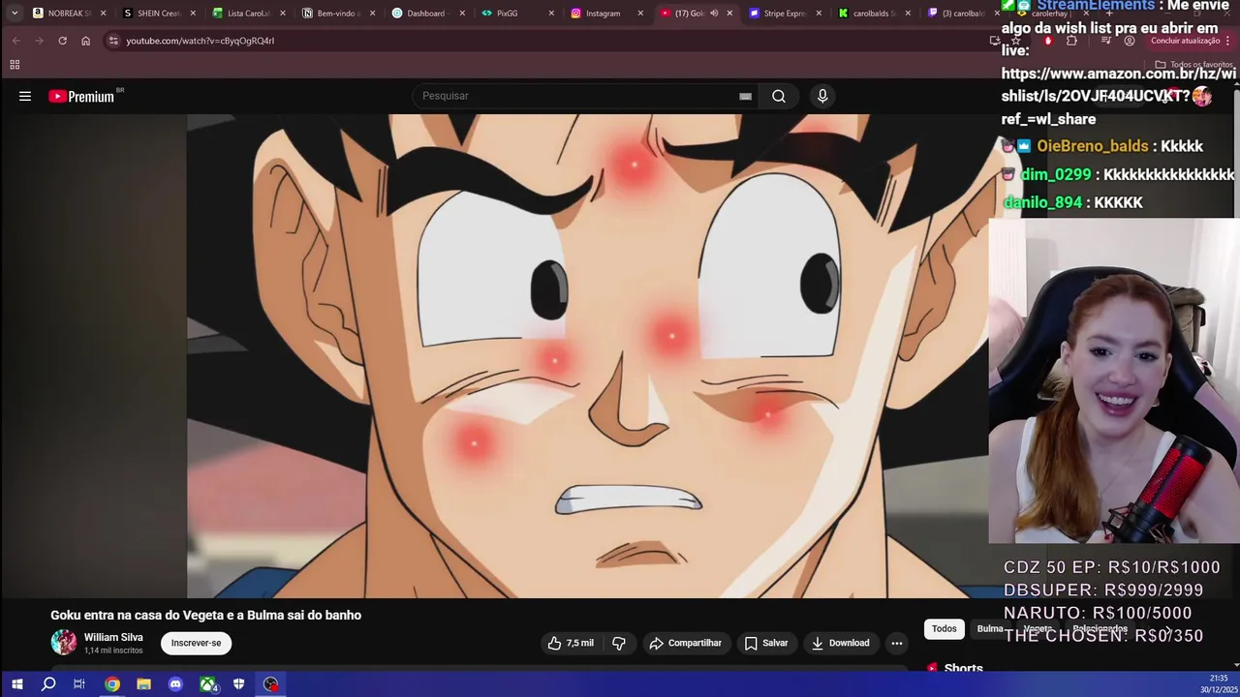The height and width of the screenshot is (697, 1240).
Task: Click the YouTube search magnifier button
Action: coord(779,96)
